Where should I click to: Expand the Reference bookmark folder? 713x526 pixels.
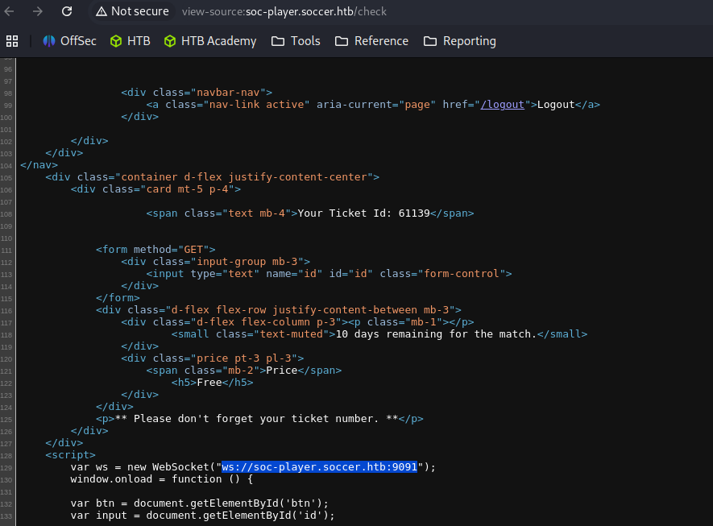(371, 41)
